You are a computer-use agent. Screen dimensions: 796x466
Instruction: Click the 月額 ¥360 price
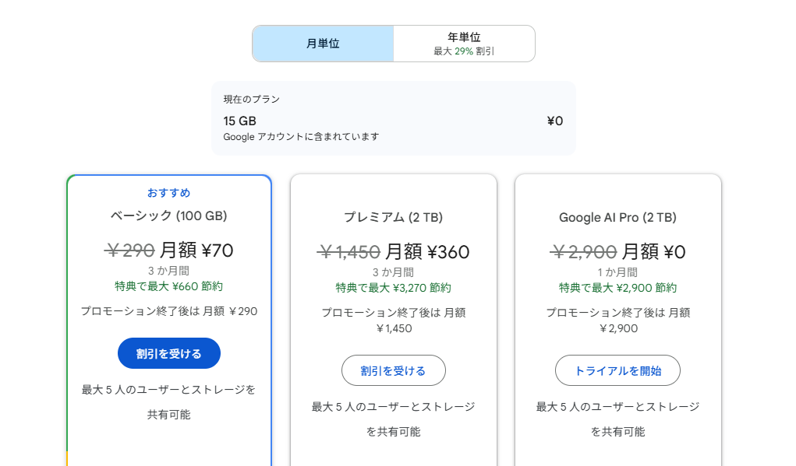[427, 252]
